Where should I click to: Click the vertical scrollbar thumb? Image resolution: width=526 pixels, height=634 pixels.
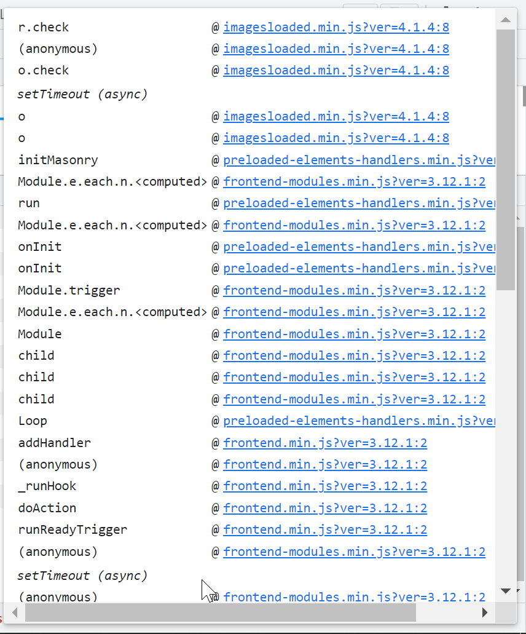tap(505, 159)
